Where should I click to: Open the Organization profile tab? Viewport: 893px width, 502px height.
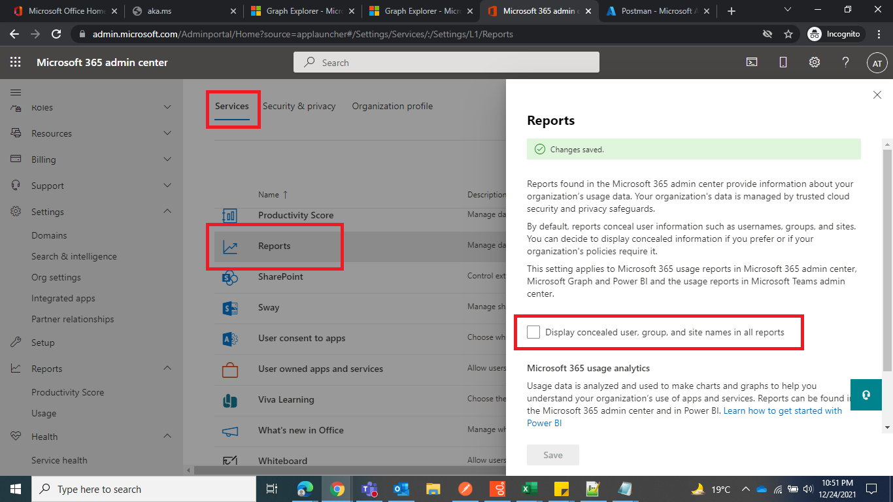tap(392, 106)
